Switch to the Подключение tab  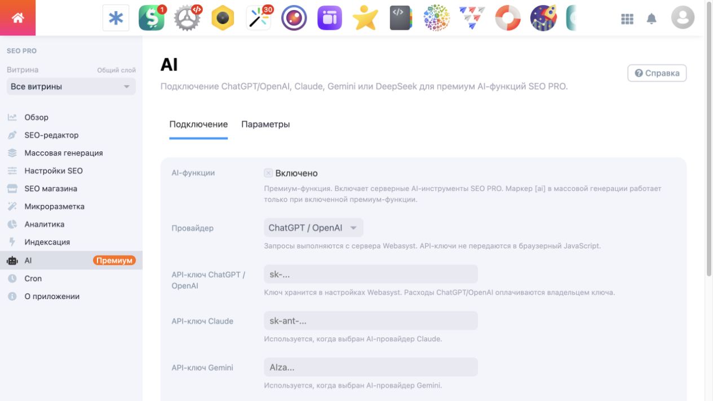coord(198,124)
